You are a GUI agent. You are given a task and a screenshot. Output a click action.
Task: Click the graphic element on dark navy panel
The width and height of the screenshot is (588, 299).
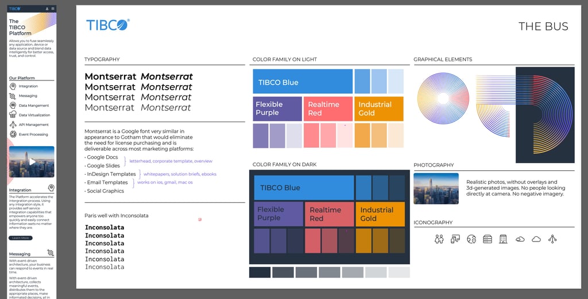tap(545, 115)
